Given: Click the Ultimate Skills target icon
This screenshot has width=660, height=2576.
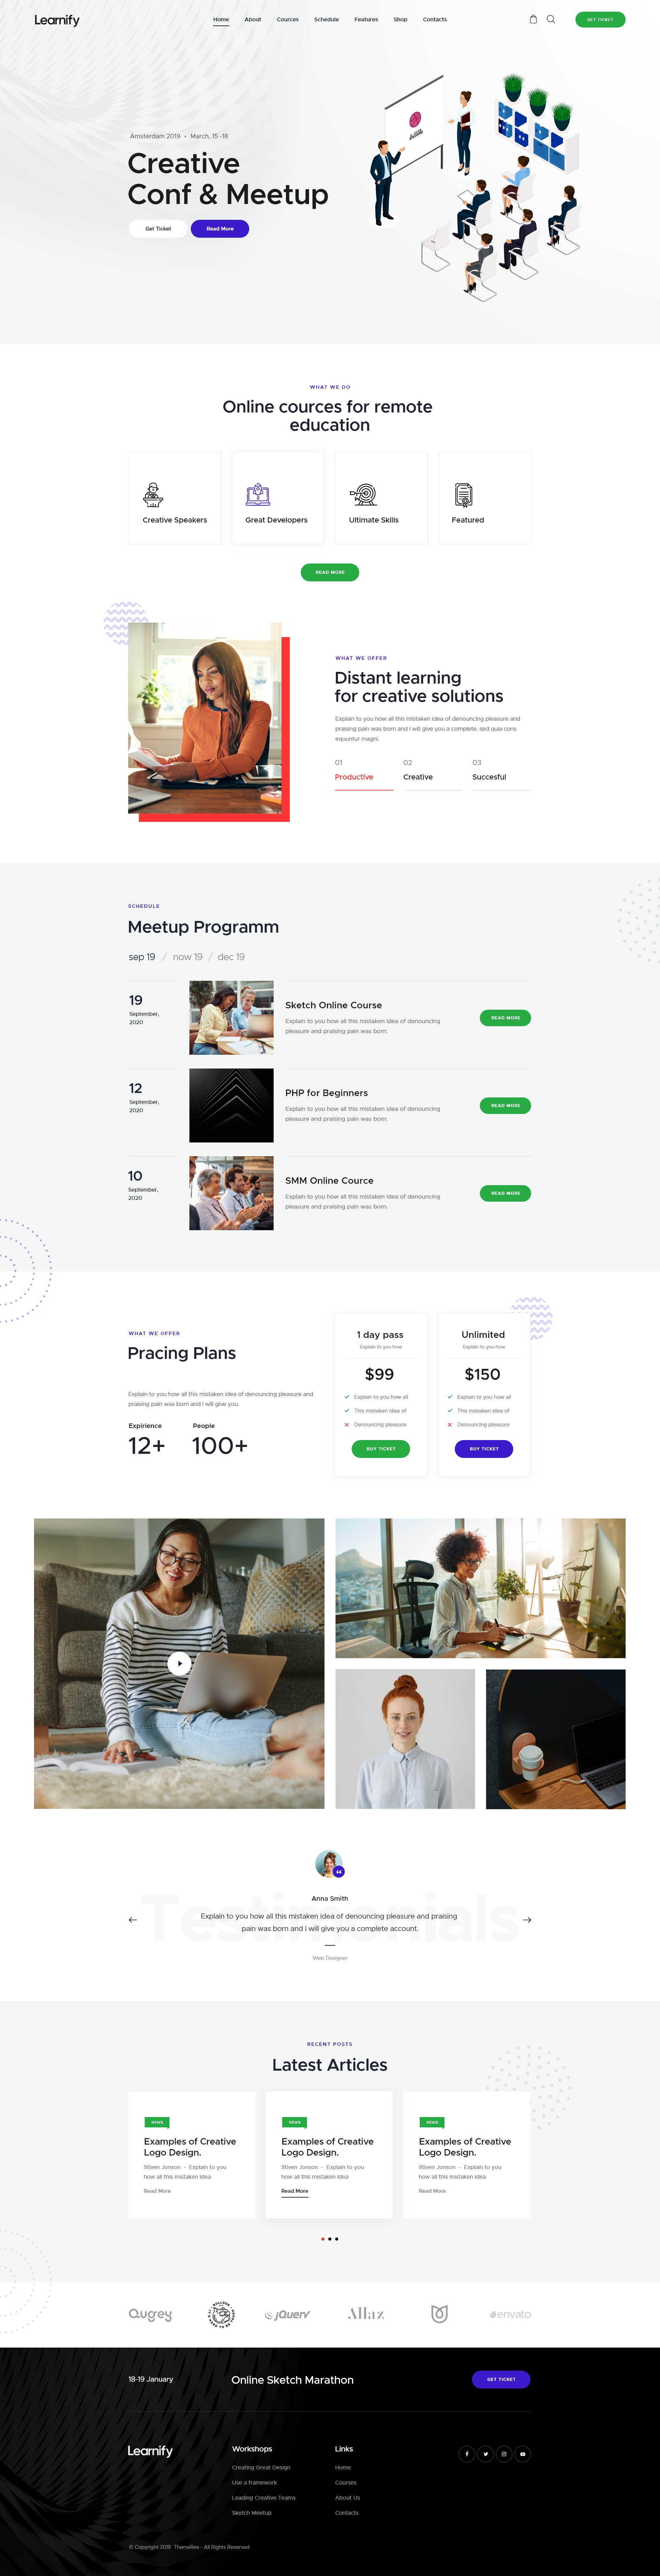Looking at the screenshot, I should (362, 494).
